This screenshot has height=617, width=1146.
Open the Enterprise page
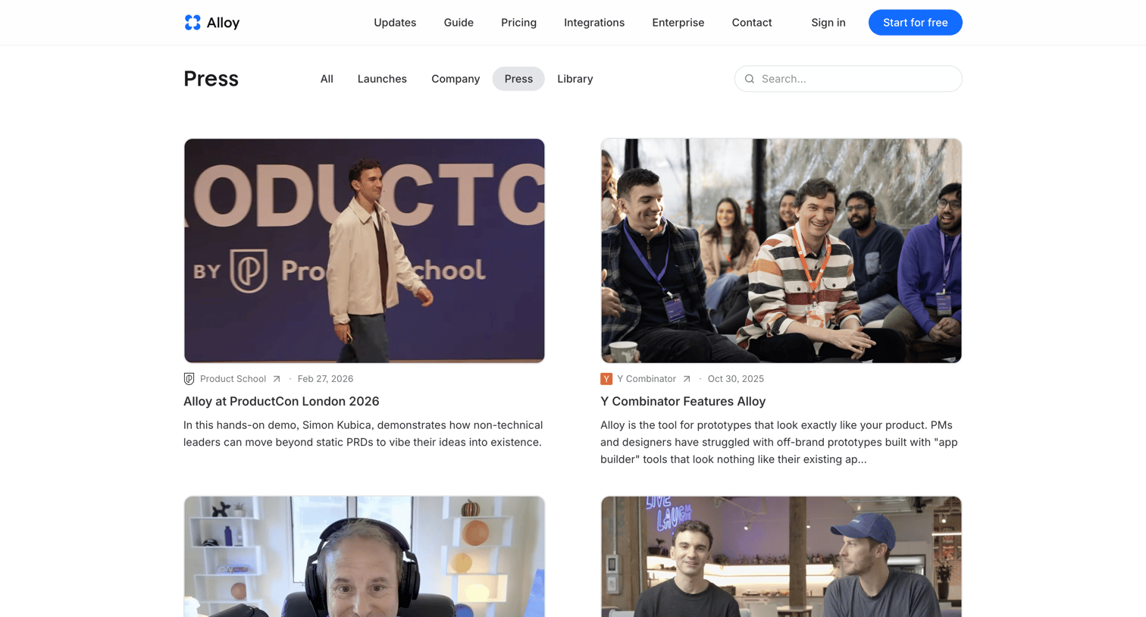pos(678,23)
